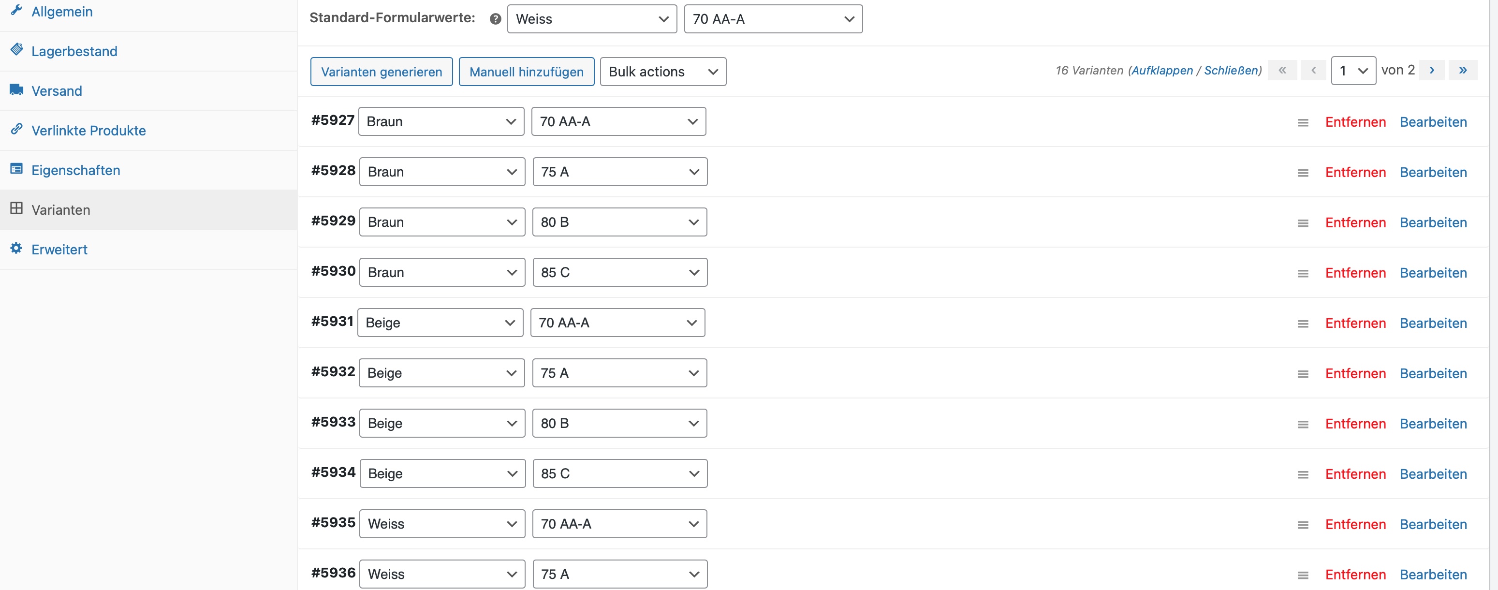
Task: Open the Allgemein tab
Action: pos(148,12)
